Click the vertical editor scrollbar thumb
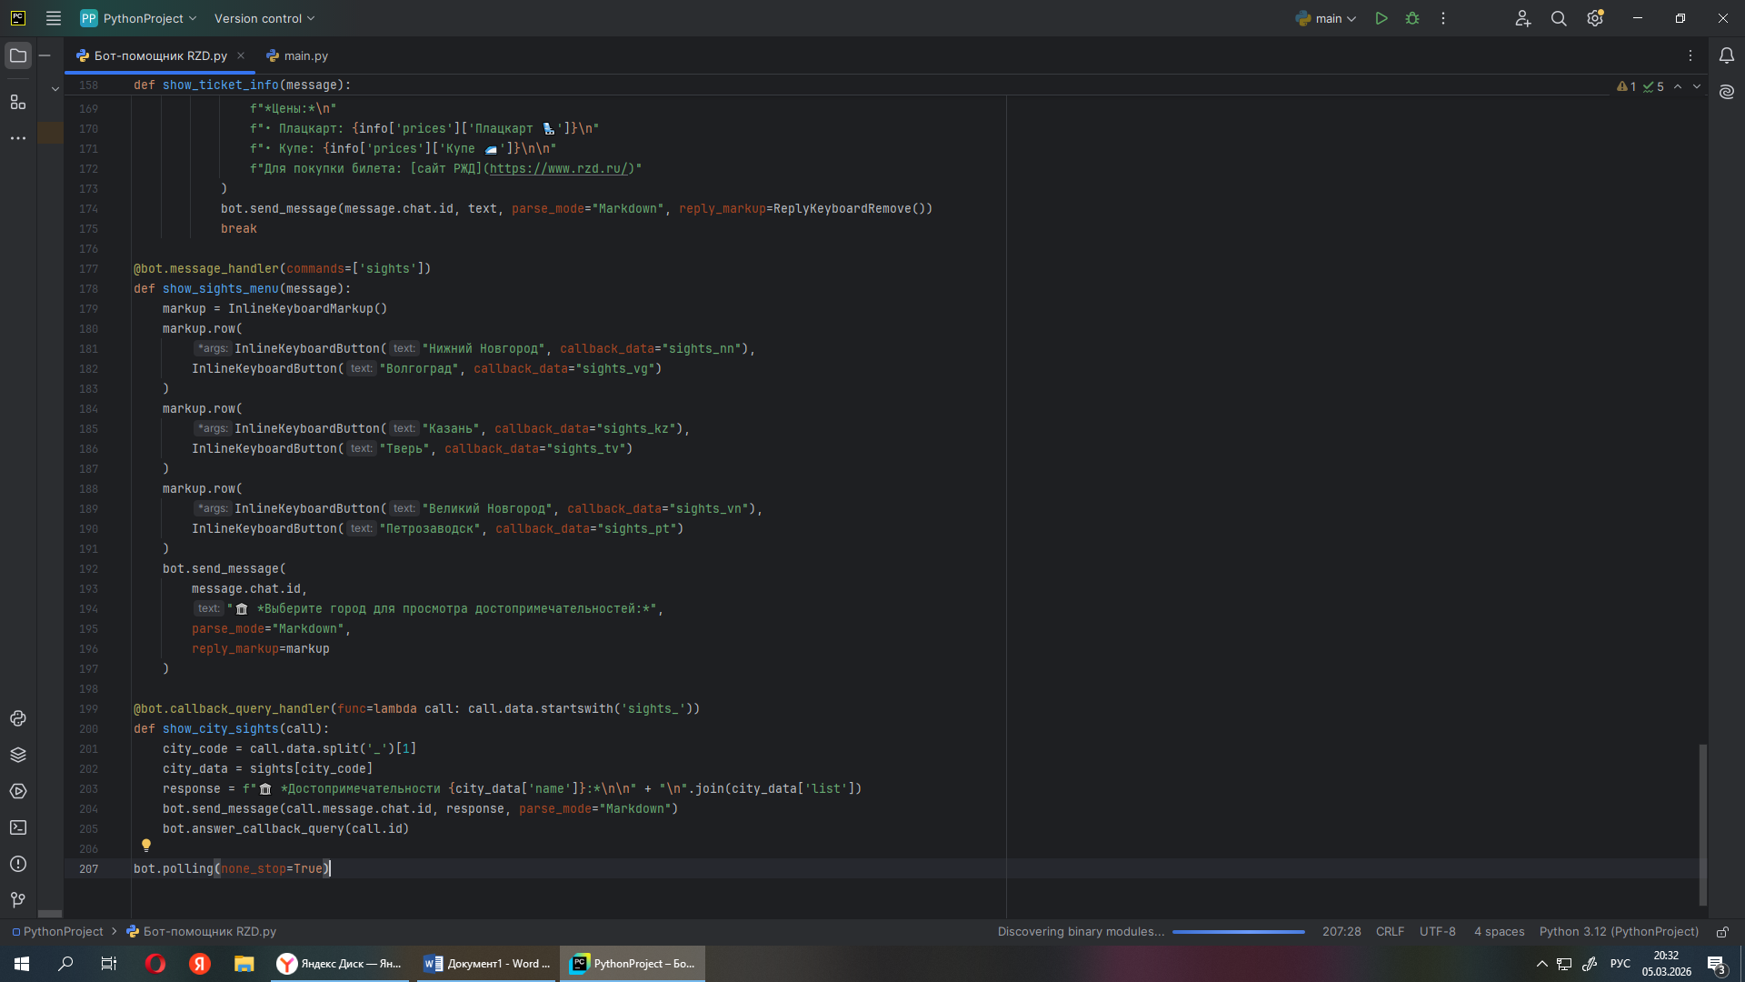The height and width of the screenshot is (982, 1745). (1702, 823)
